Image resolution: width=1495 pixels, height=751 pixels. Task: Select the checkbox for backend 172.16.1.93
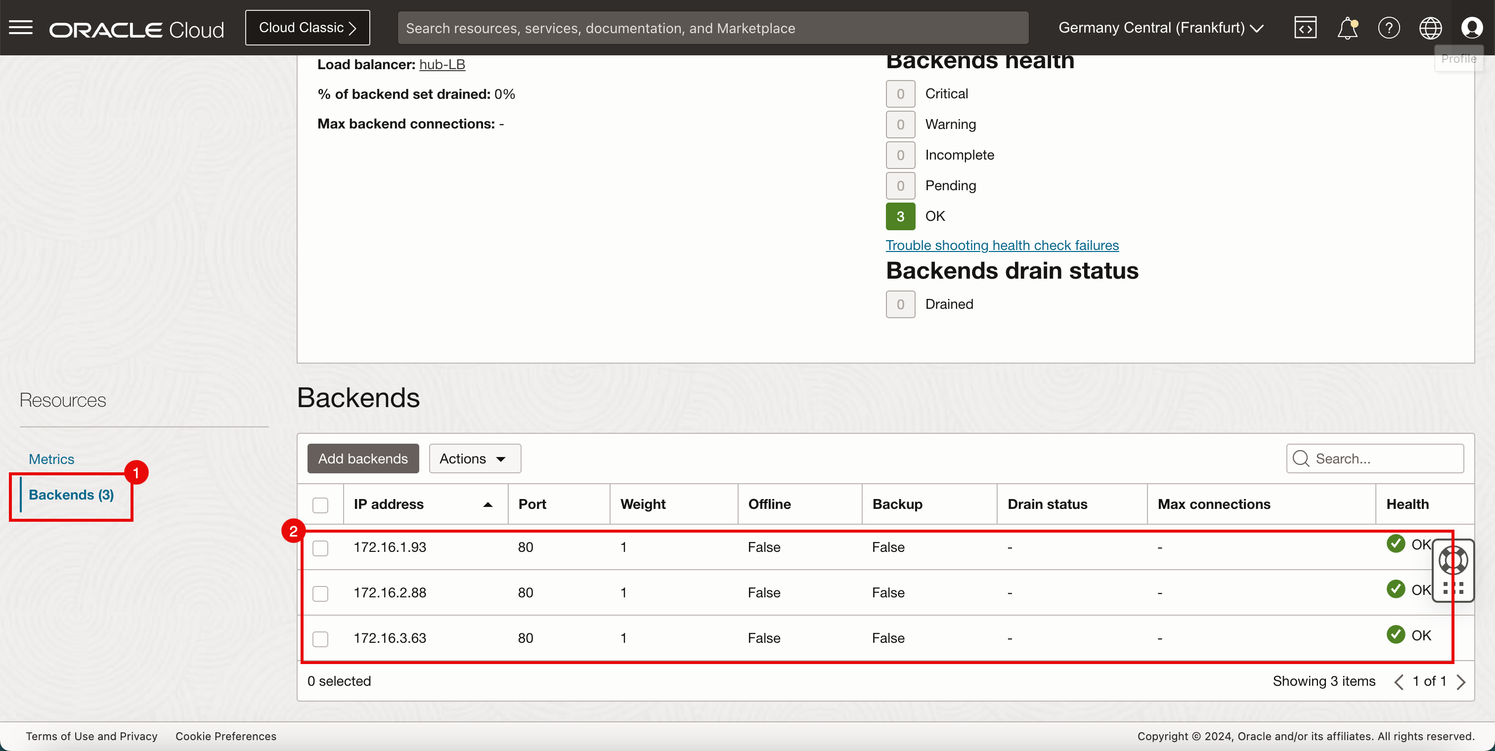[320, 548]
